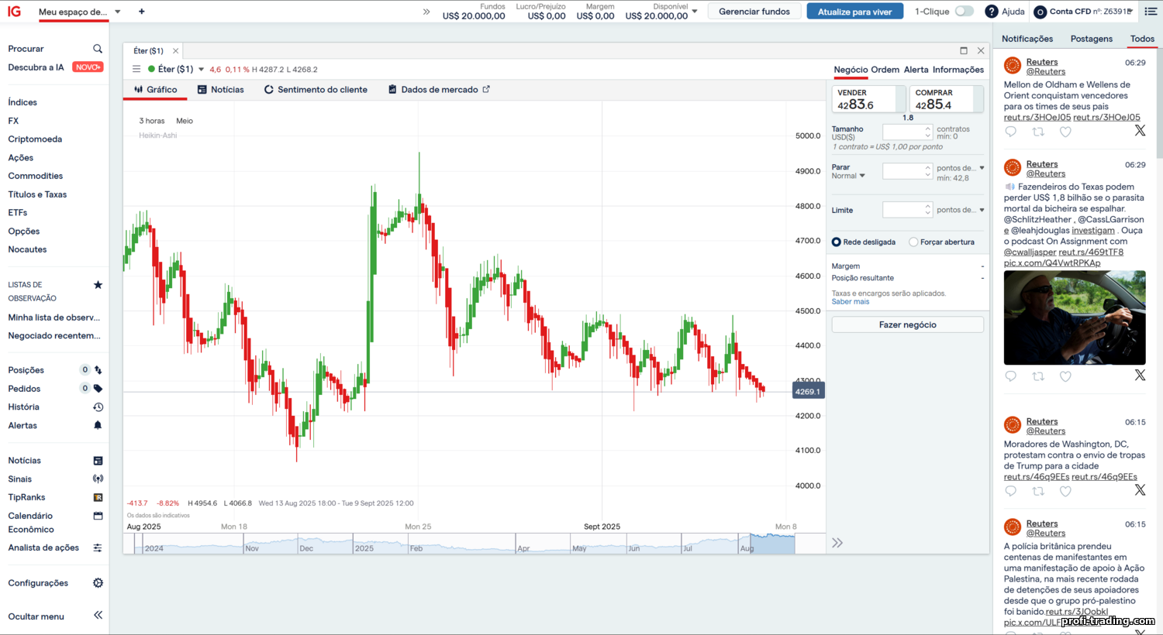The image size is (1163, 635).
Task: Open the chart hamburger menu icon
Action: [x=136, y=69]
